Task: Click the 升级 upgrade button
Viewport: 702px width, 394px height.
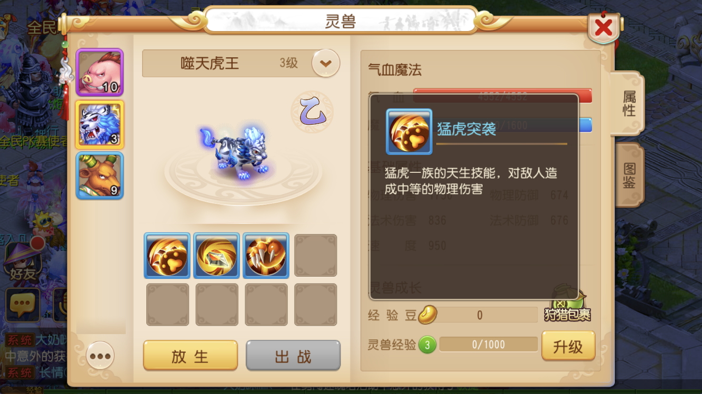Action: pyautogui.click(x=568, y=346)
